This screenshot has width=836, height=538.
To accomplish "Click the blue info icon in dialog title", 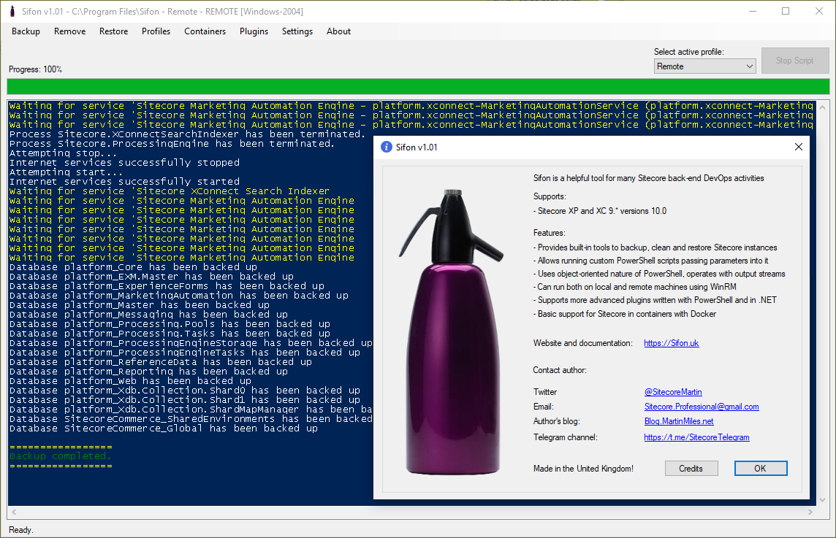I will tap(387, 147).
